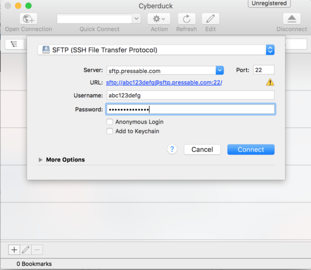The width and height of the screenshot is (311, 270).
Task: Enable the Anonymous Login checkbox
Action: pos(110,122)
